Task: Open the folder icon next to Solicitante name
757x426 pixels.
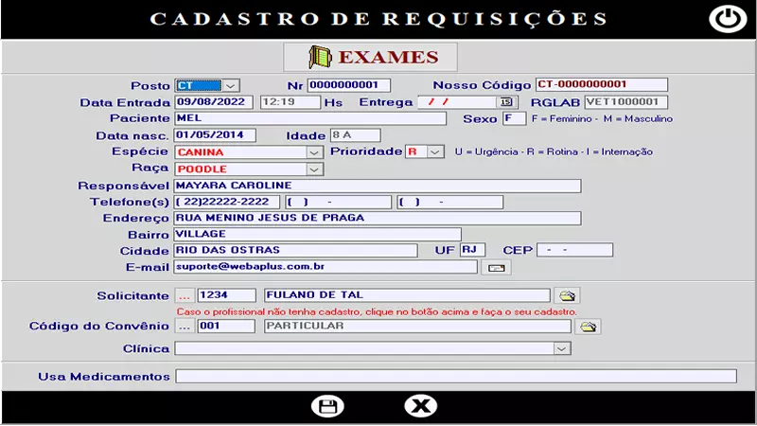Action: coord(567,296)
